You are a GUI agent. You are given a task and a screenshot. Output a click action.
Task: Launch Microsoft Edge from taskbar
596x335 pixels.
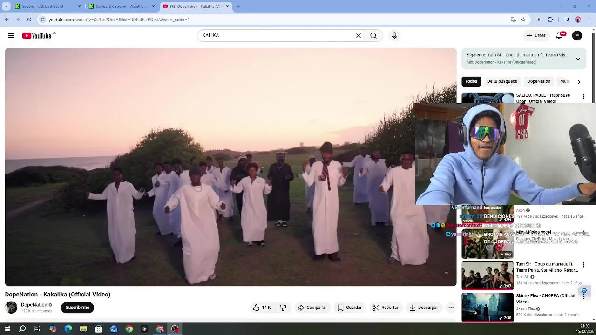68,329
